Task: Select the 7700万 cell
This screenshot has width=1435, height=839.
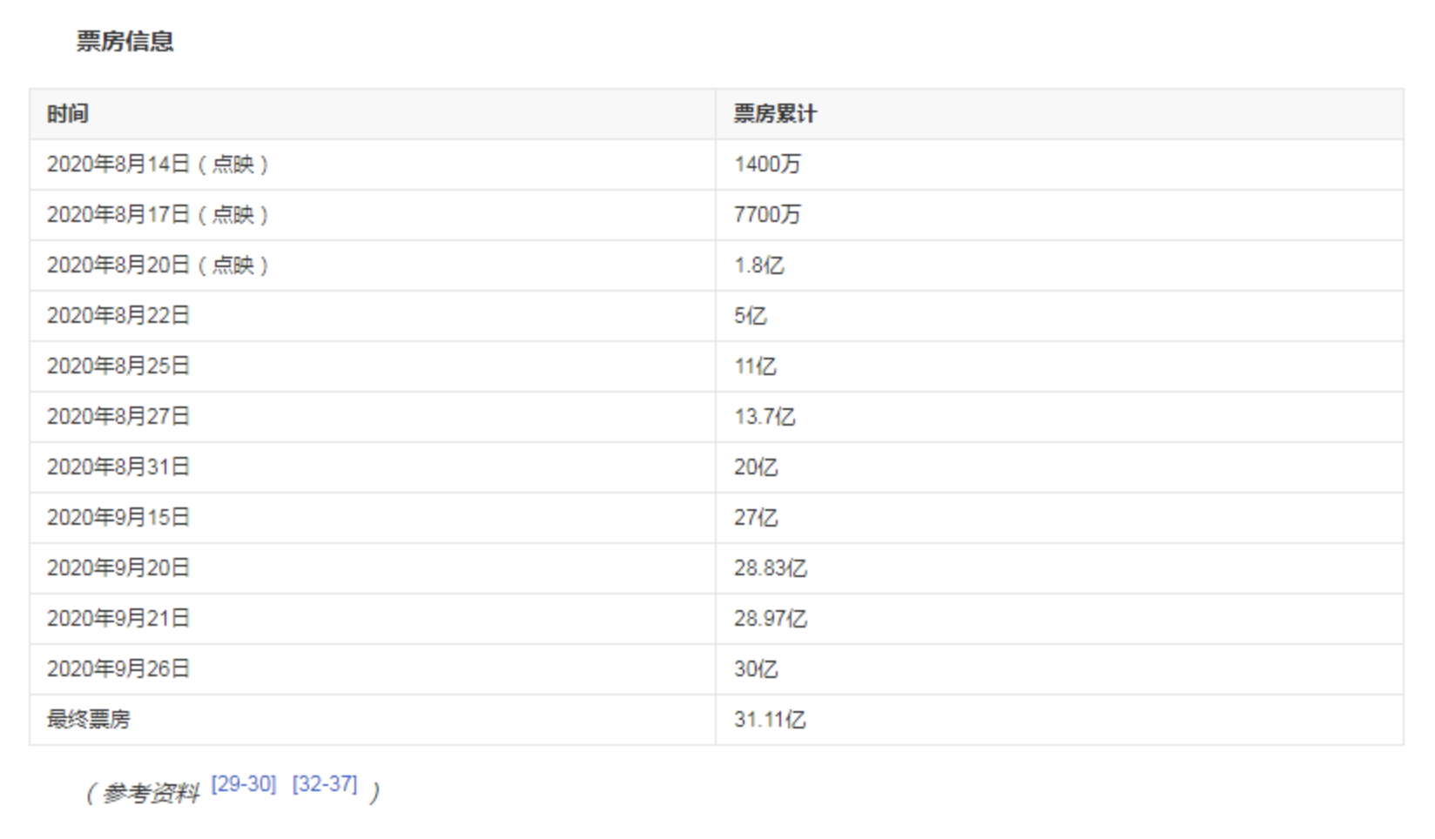Action: [1060, 215]
